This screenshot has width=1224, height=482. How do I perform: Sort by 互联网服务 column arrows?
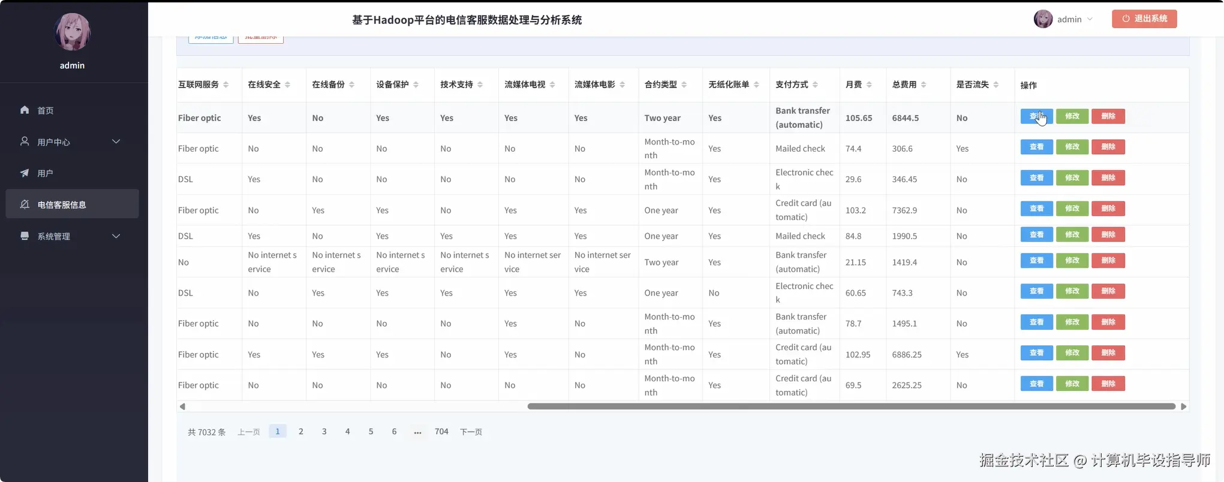click(x=226, y=85)
